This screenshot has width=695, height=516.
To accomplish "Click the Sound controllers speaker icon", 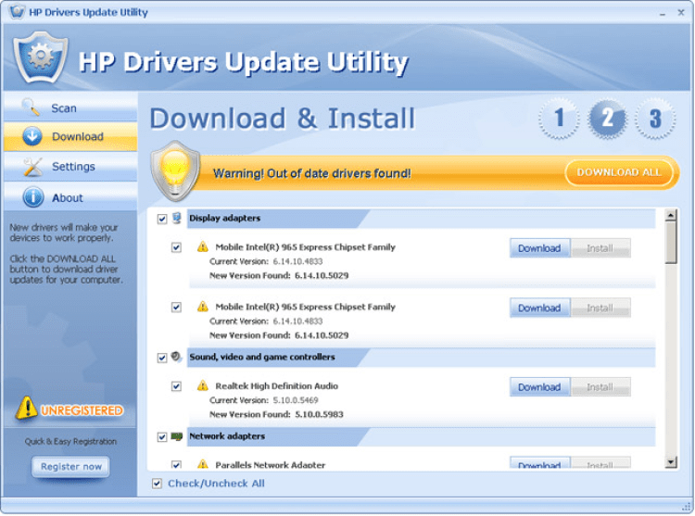I will (x=176, y=357).
